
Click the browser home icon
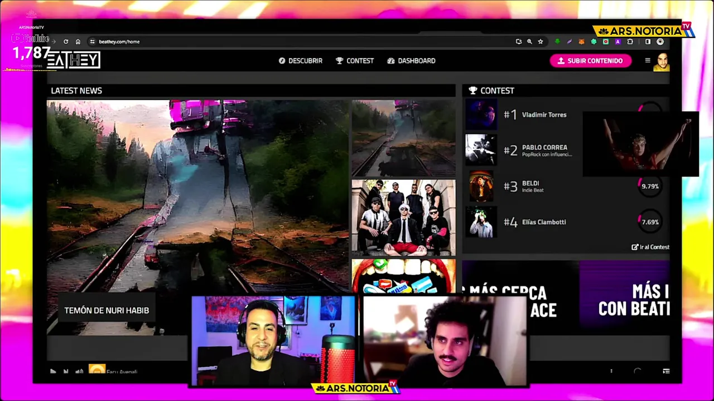(78, 41)
